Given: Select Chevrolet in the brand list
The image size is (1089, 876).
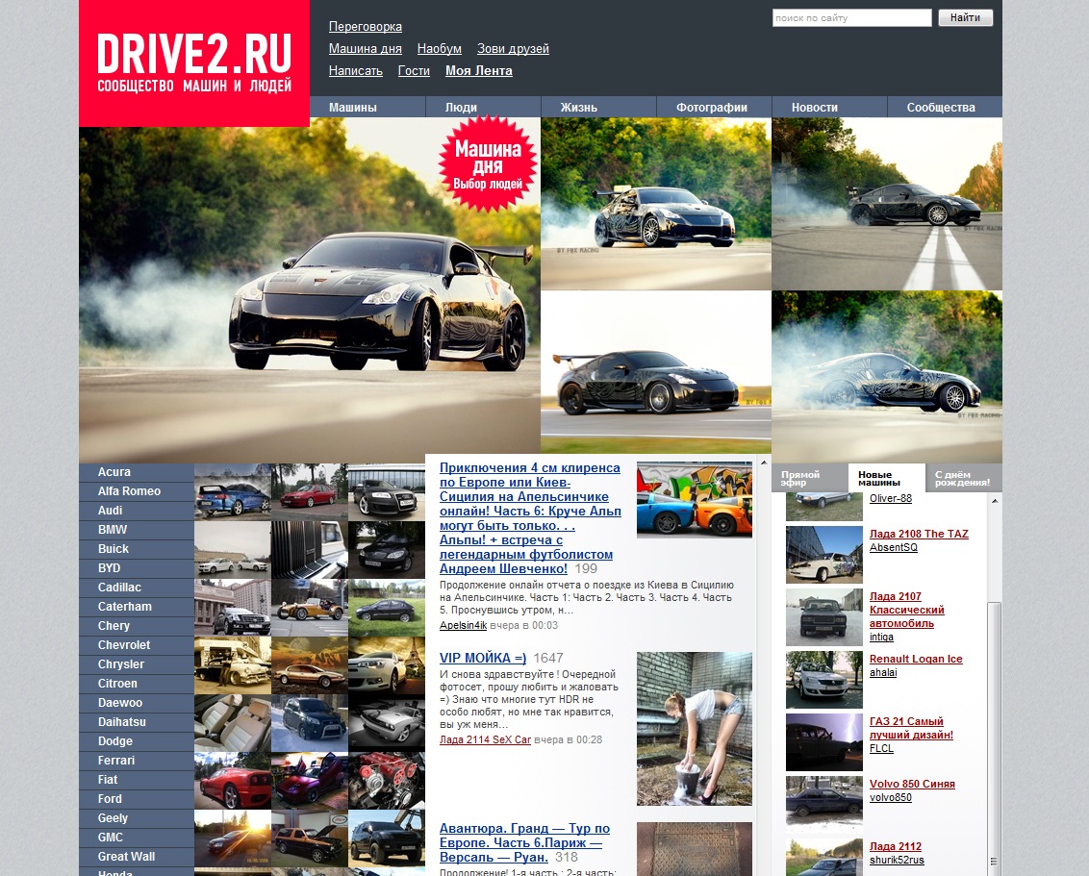Looking at the screenshot, I should pyautogui.click(x=137, y=645).
